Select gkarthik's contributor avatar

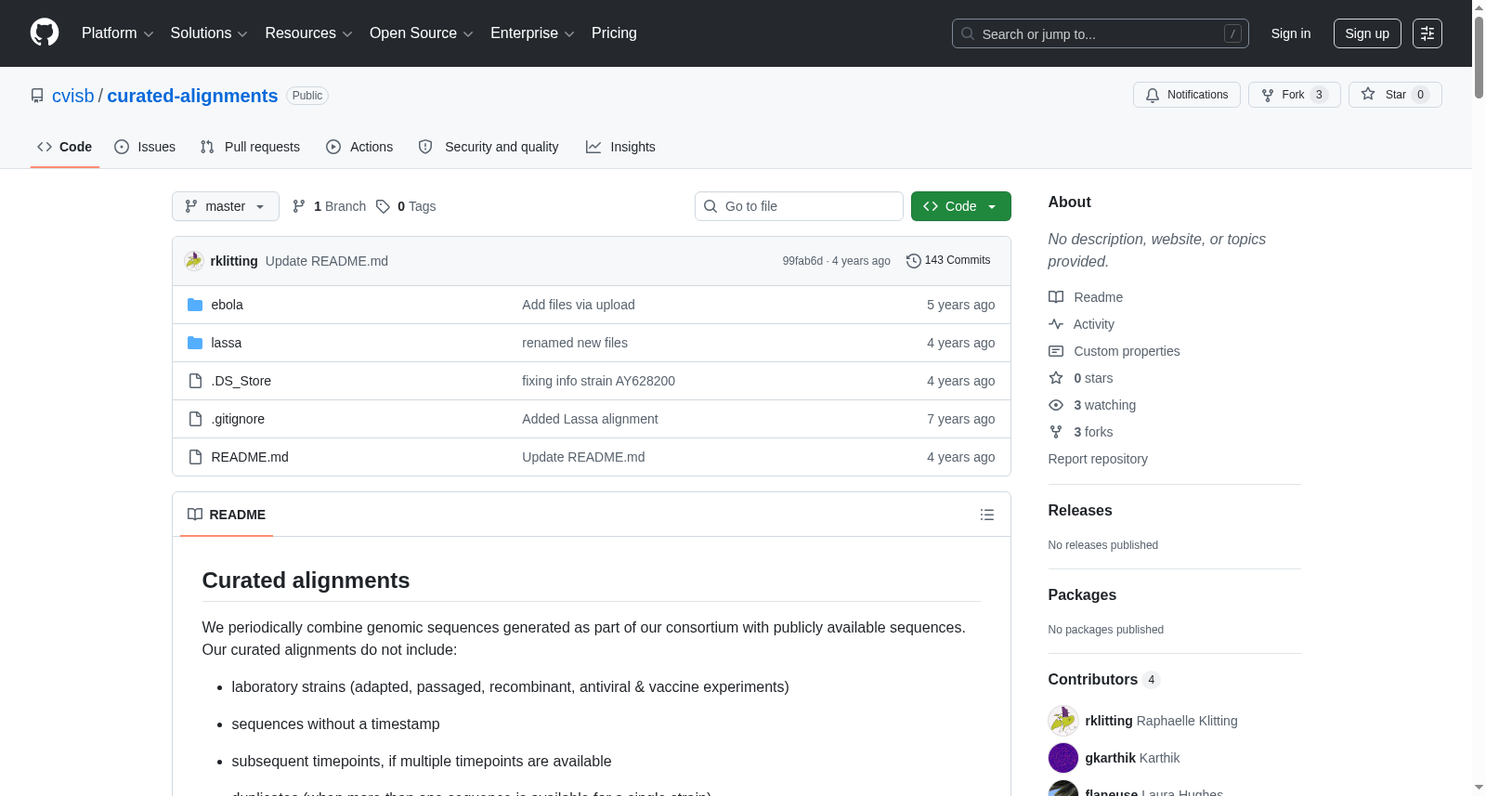pyautogui.click(x=1063, y=758)
